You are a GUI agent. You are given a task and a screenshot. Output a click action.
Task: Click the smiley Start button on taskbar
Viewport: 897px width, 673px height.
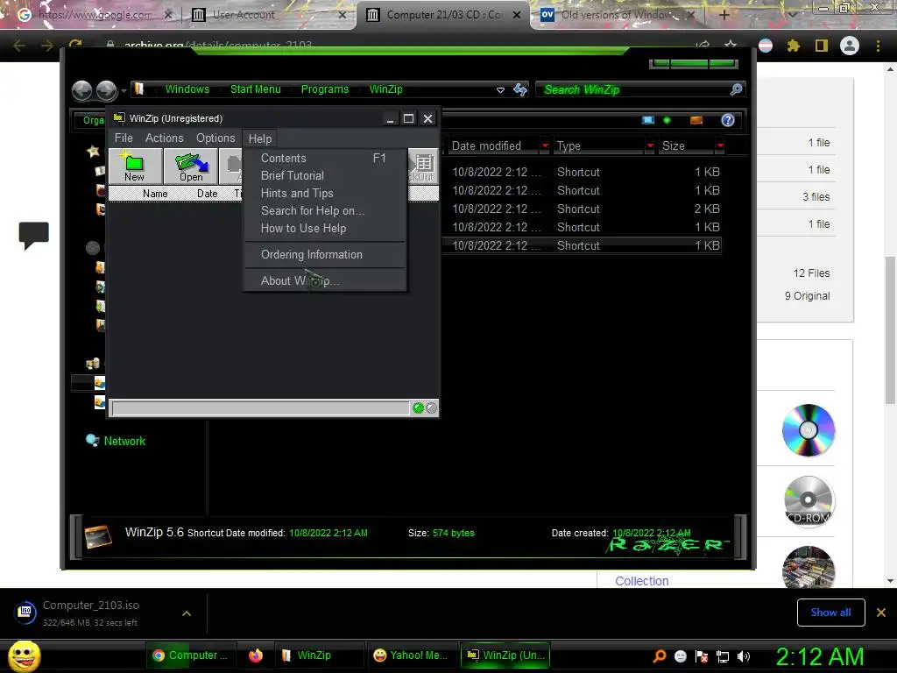24,655
